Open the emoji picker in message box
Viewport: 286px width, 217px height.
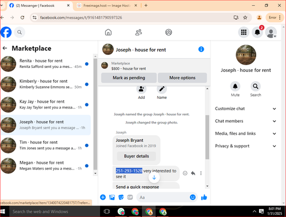click(193, 197)
